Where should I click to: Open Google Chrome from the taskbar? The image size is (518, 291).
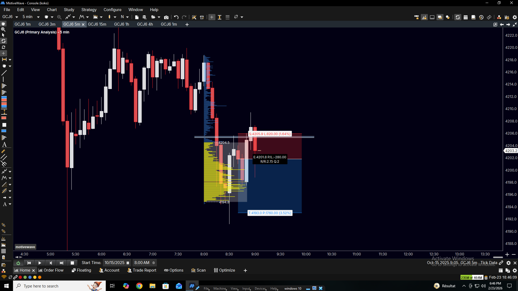point(139,286)
